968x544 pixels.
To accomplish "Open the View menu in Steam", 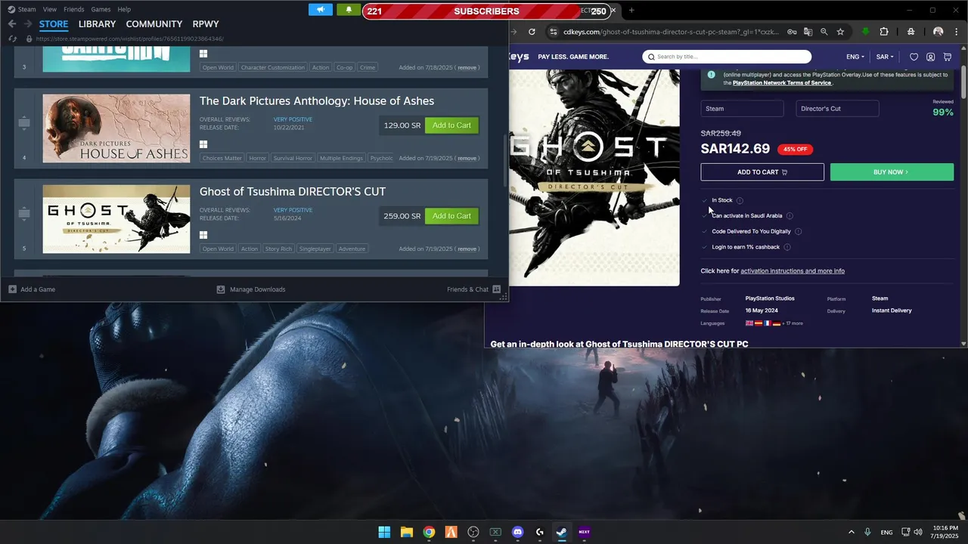I will (49, 9).
